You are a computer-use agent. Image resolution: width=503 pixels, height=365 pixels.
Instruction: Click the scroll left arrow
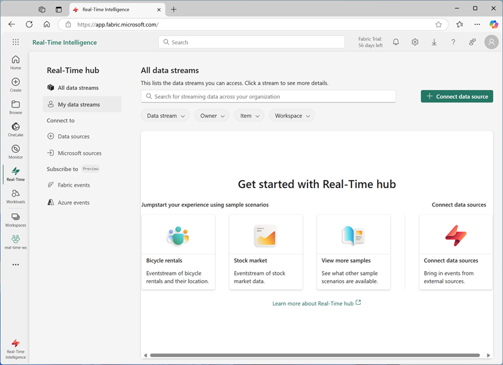146,356
